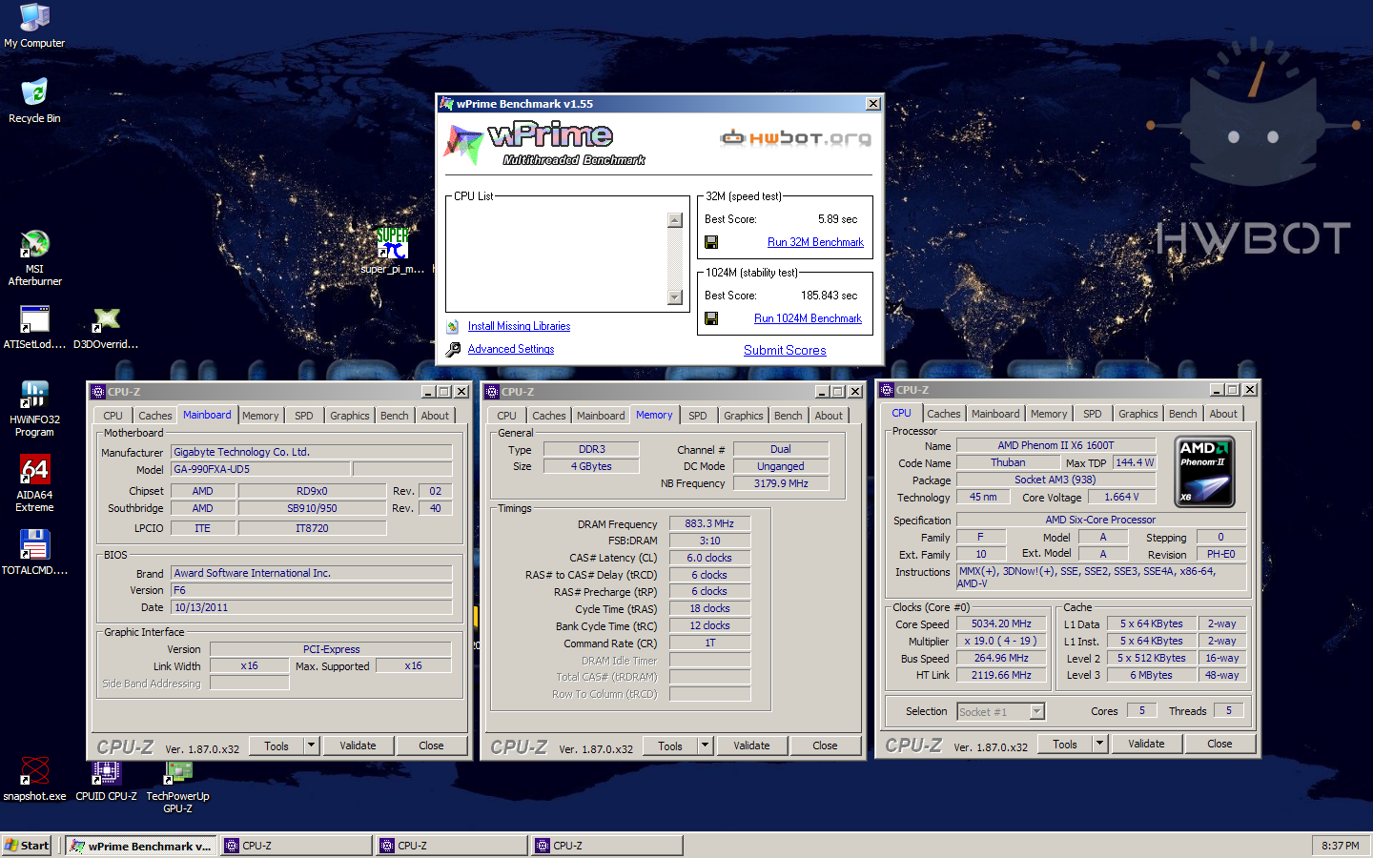This screenshot has height=858, width=1373.
Task: Click the Submit Scores link
Action: click(785, 350)
